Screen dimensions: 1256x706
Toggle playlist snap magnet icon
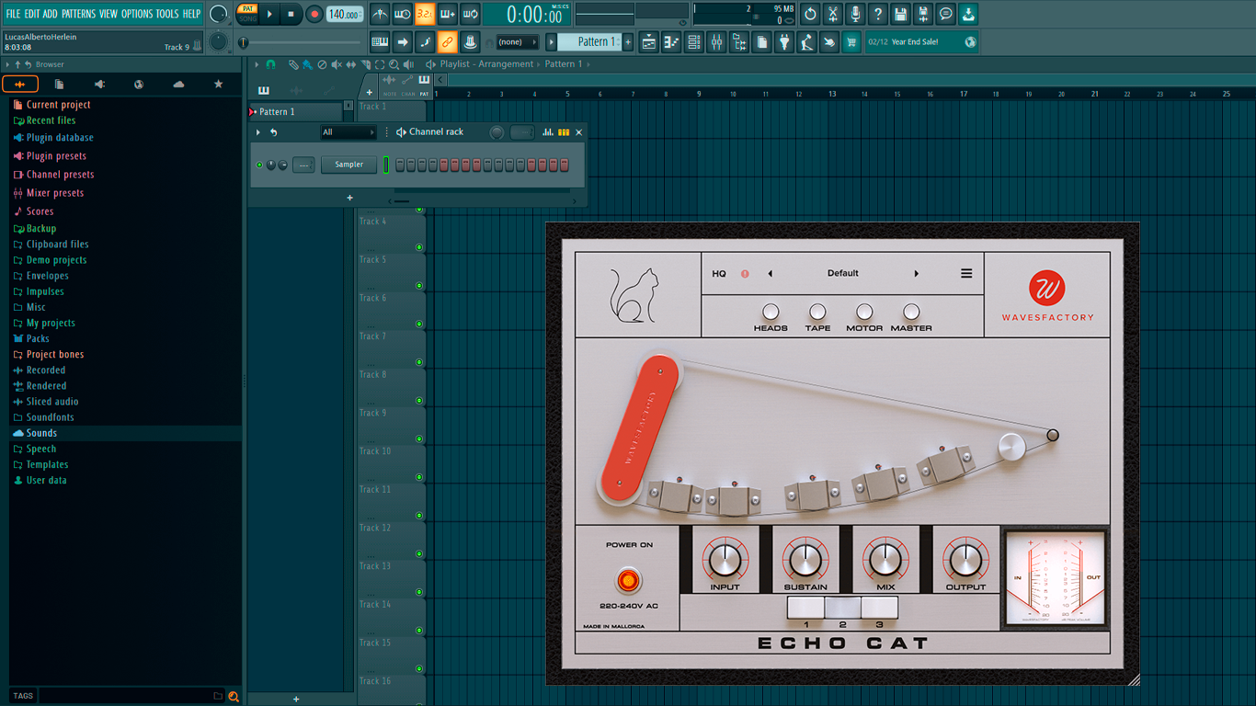click(270, 64)
